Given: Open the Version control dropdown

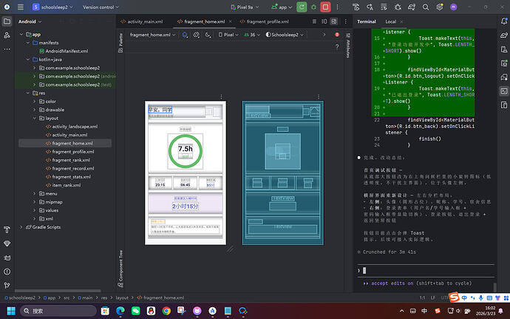Looking at the screenshot, I should coord(101,7).
